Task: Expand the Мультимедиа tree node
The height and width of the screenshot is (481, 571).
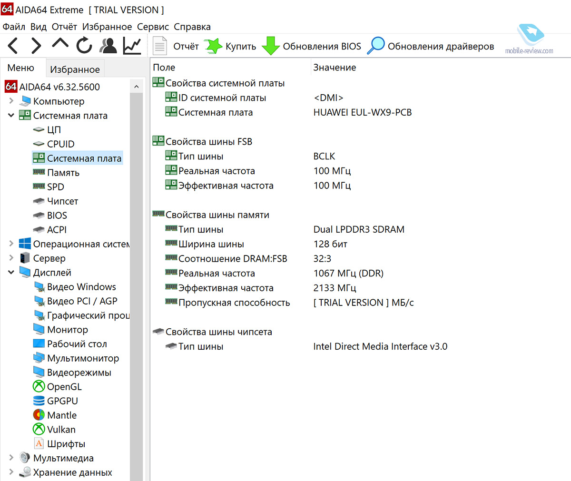Action: click(11, 458)
